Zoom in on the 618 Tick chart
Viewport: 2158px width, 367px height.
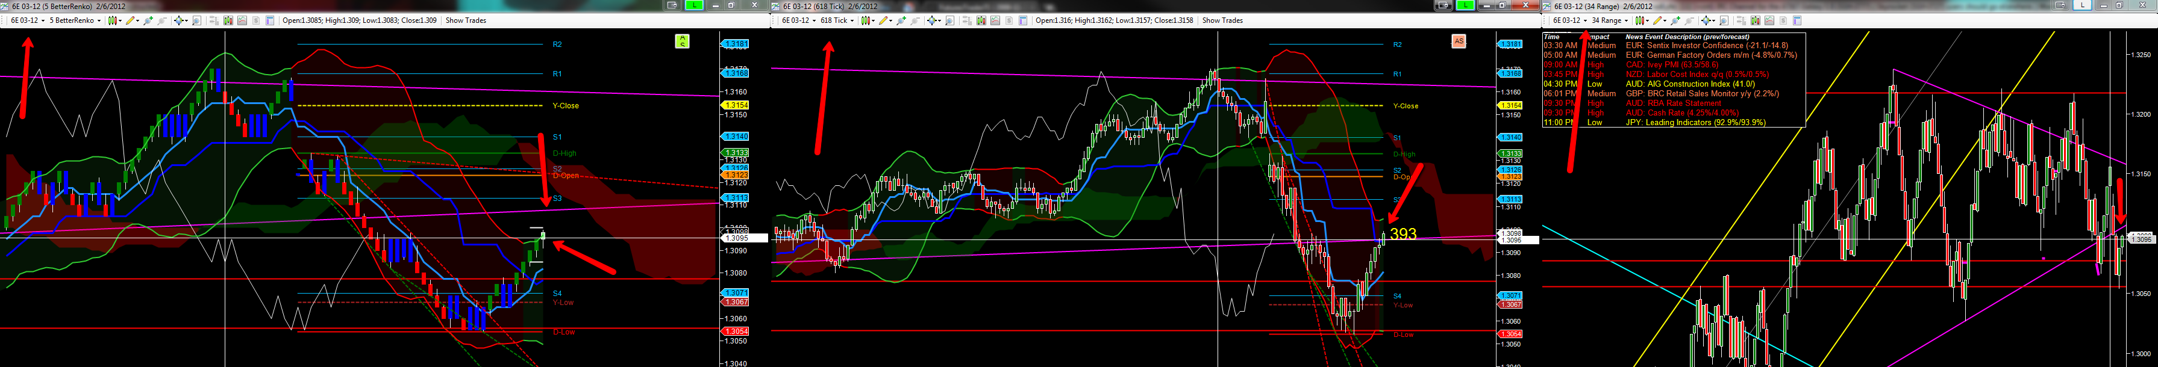click(901, 20)
